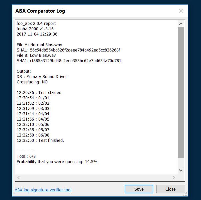Click the '12:29:36 : Test started.' line
The width and height of the screenshot is (201, 200).
tap(40, 92)
